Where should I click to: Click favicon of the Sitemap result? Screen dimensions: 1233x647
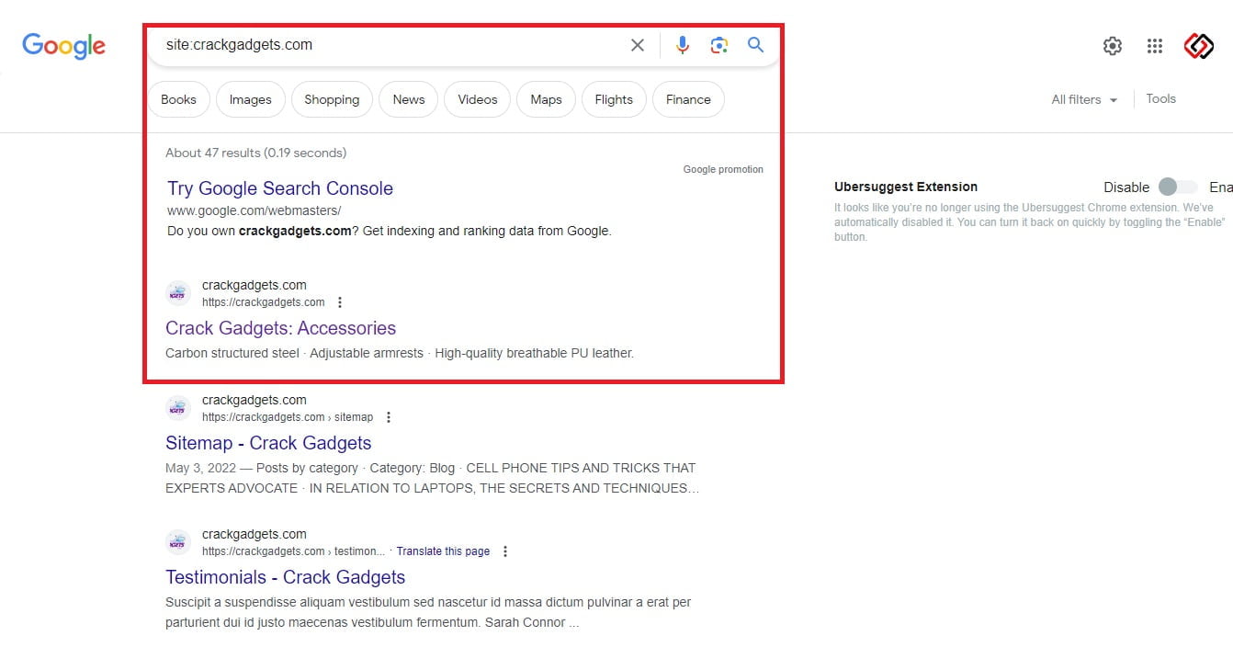point(178,408)
